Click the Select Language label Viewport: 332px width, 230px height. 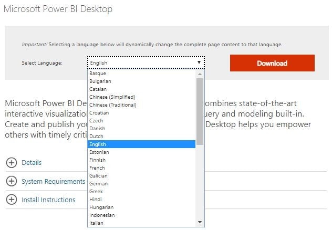tap(42, 63)
